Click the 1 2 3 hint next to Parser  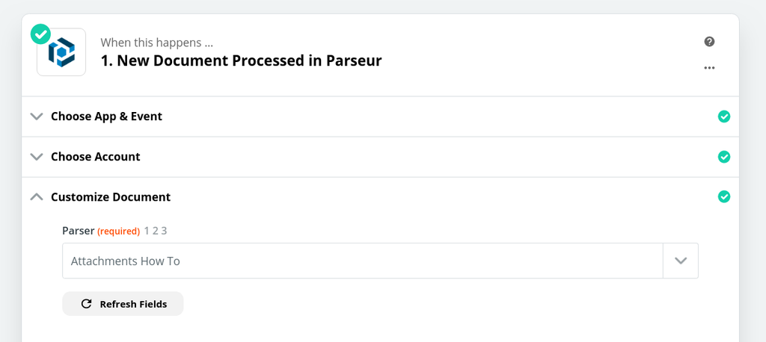156,231
